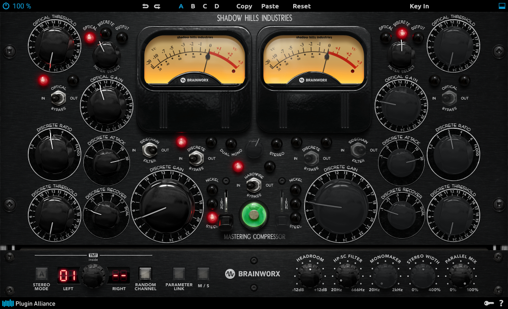Click the Left channel number display
Image resolution: width=508 pixels, height=309 pixels.
tap(67, 275)
